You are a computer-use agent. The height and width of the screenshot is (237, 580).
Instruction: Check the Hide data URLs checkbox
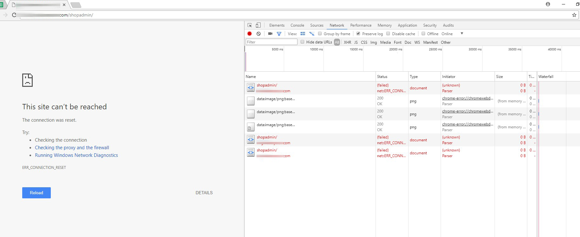click(x=303, y=42)
